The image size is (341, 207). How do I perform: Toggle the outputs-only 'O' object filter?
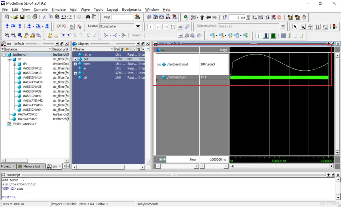tap(158, 27)
